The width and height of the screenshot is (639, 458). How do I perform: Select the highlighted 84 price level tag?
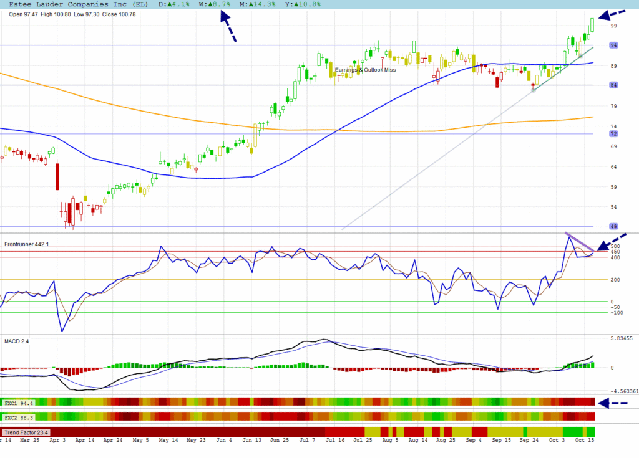[x=613, y=85]
